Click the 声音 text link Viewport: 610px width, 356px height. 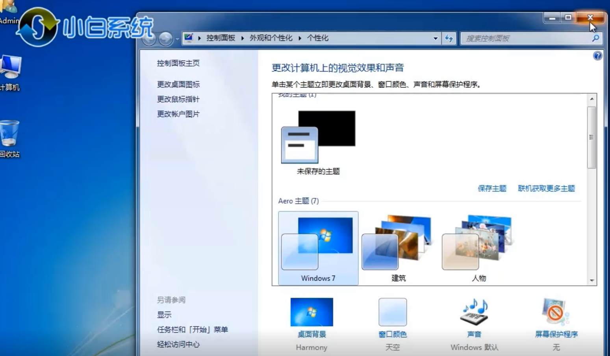(x=474, y=334)
